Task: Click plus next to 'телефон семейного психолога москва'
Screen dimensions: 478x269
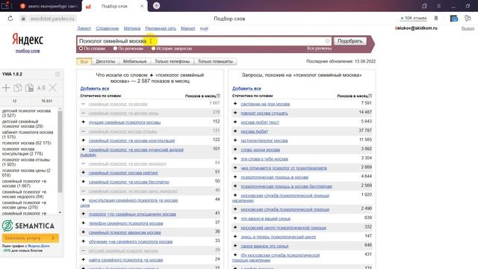Action: coord(83,223)
